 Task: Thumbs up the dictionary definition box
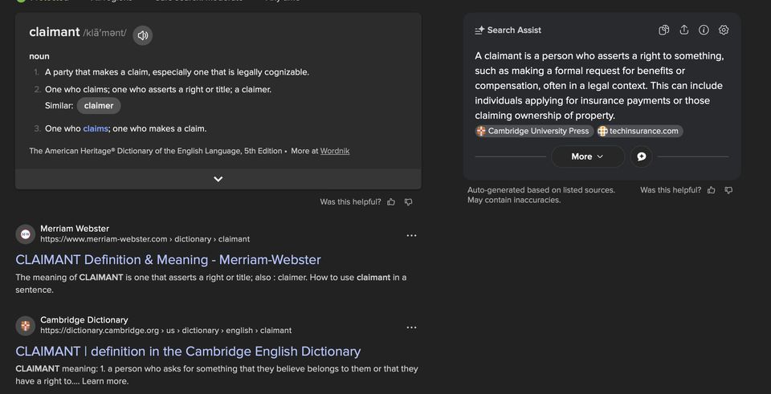391,202
